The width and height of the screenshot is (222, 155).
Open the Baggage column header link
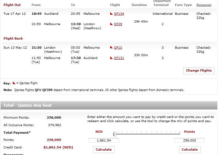[x=204, y=5]
